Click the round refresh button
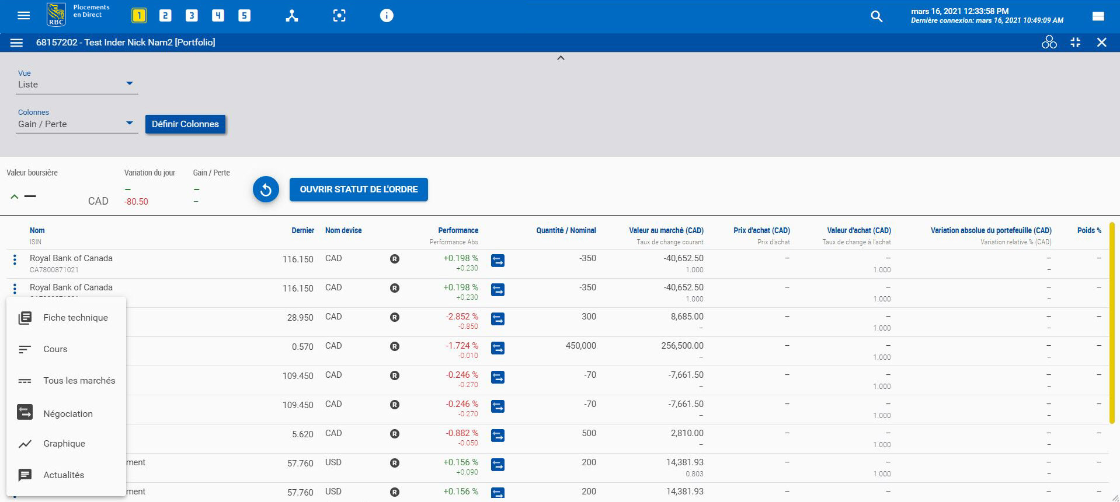The width and height of the screenshot is (1120, 502). pos(266,189)
